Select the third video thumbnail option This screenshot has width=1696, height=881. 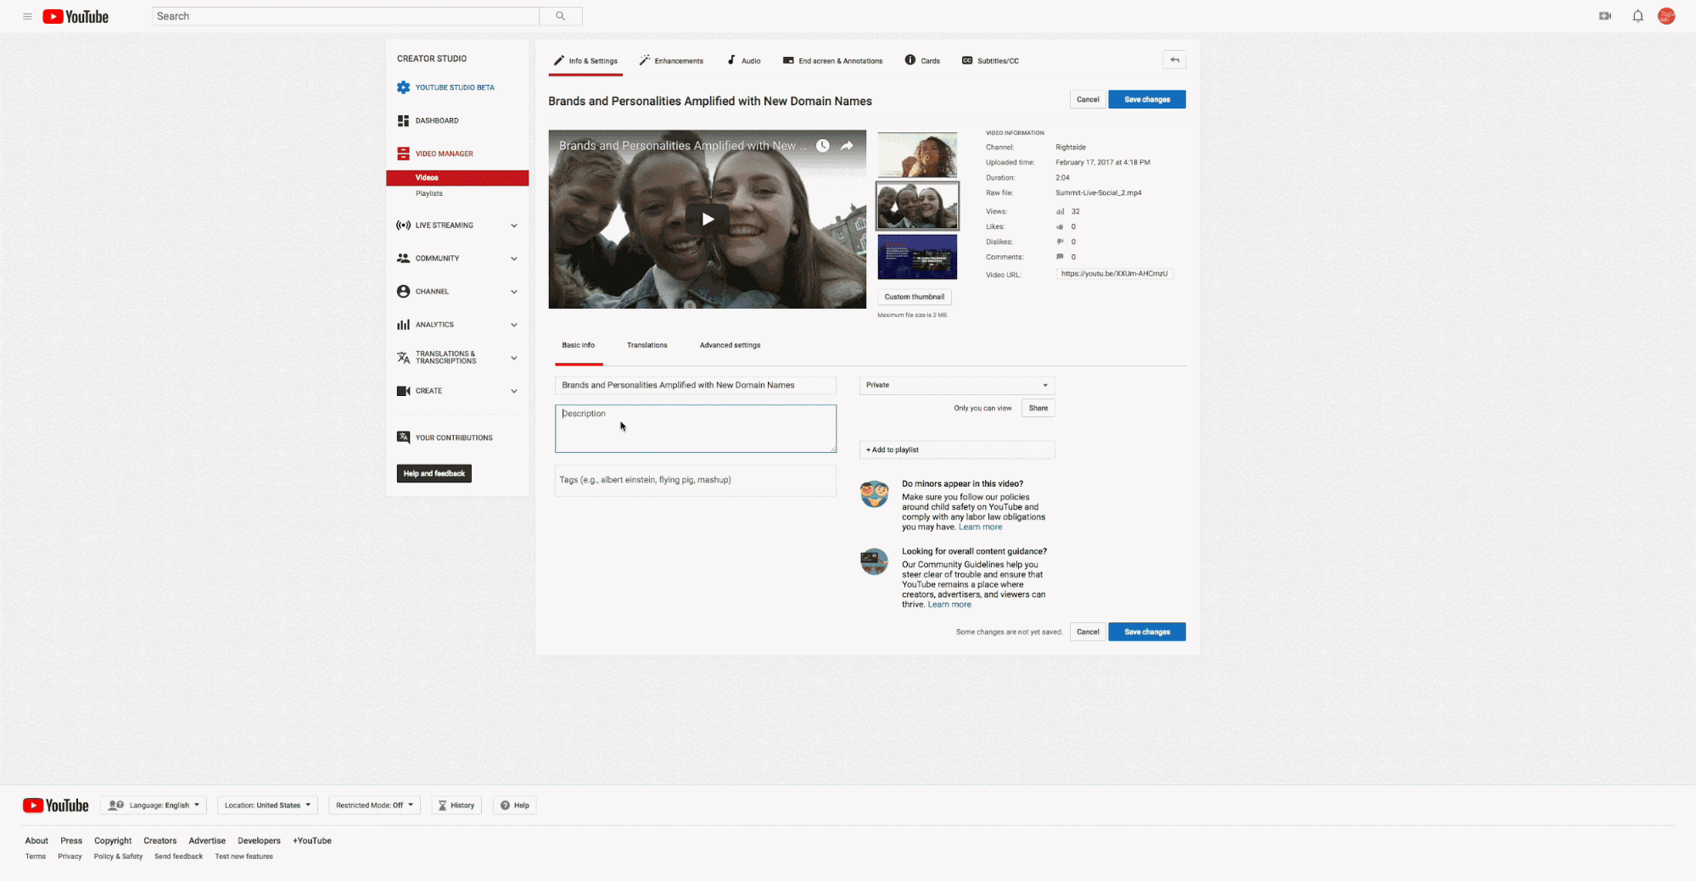tap(916, 256)
